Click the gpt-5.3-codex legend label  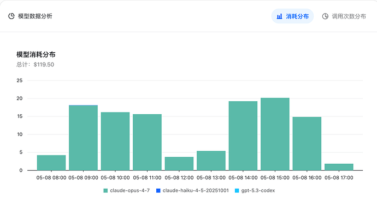click(x=258, y=190)
